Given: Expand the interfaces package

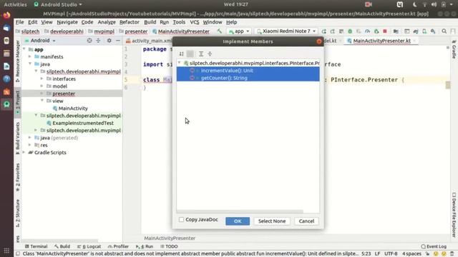Looking at the screenshot, I should [42, 79].
